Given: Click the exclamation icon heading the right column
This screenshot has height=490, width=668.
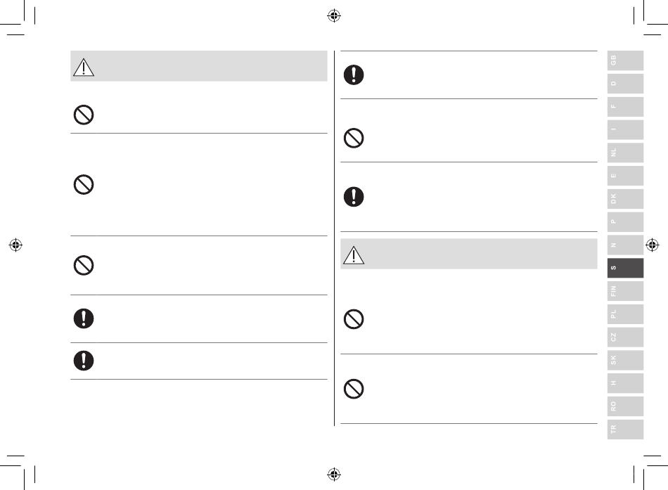Looking at the screenshot, I should pyautogui.click(x=354, y=75).
